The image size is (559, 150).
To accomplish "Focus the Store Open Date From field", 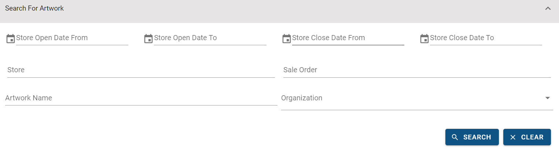I will point(72,38).
